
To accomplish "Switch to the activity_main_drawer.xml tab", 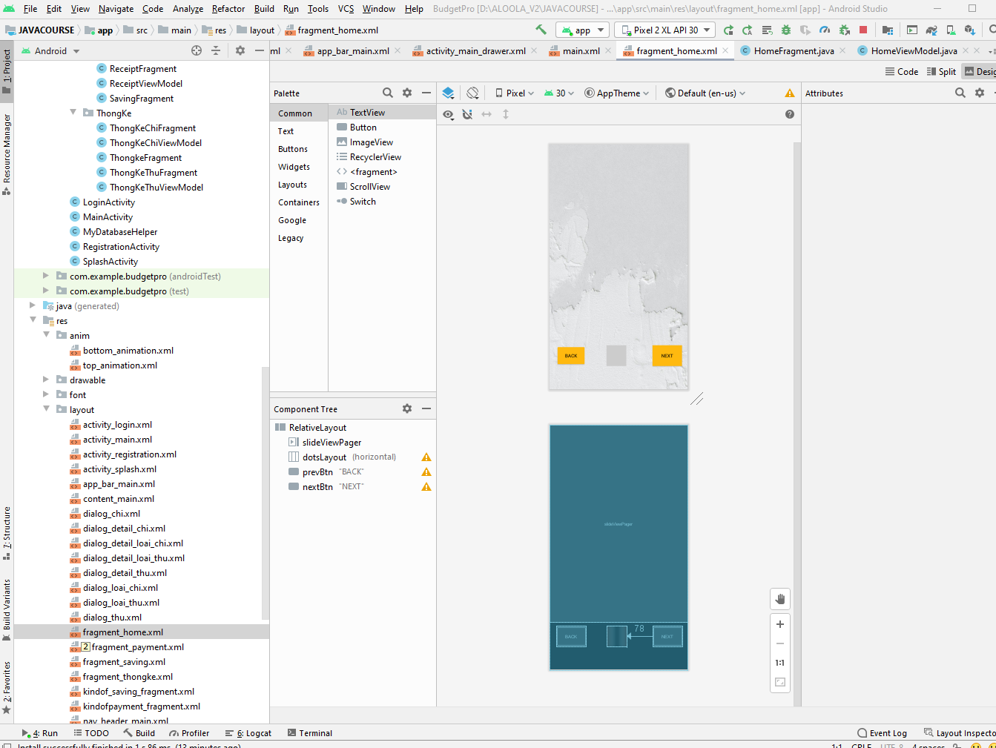I will click(475, 51).
